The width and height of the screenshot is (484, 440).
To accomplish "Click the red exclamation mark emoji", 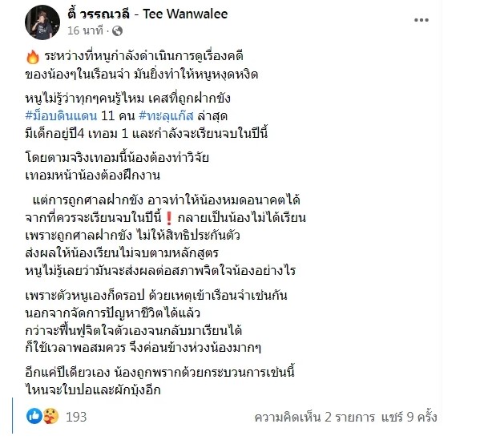I will (169, 218).
